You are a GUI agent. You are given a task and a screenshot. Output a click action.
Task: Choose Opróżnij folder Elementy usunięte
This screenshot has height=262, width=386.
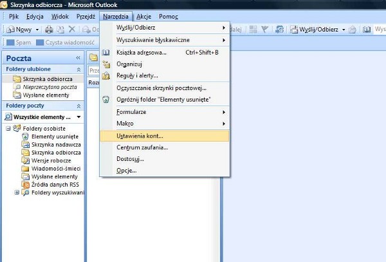click(165, 100)
